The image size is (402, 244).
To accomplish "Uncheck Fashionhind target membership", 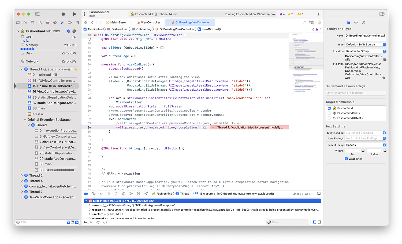I will 329,108.
